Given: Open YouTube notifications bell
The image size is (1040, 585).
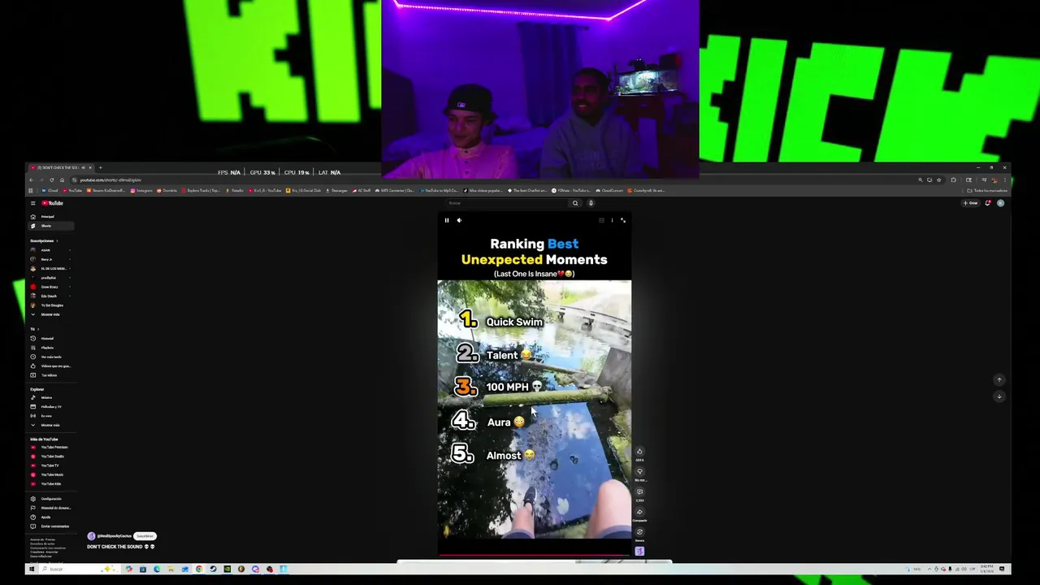Looking at the screenshot, I should [988, 203].
